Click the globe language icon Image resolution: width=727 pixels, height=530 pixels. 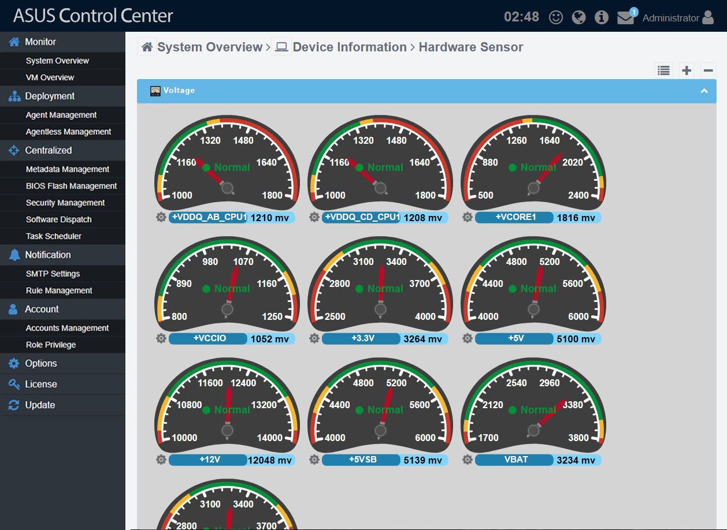pyautogui.click(x=578, y=17)
